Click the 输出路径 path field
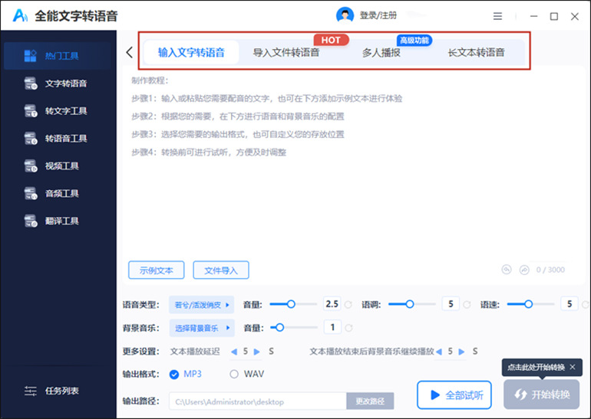This screenshot has width=591, height=419. pos(258,401)
